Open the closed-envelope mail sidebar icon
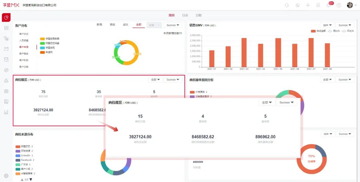This screenshot has height=182, width=360. tap(6, 49)
